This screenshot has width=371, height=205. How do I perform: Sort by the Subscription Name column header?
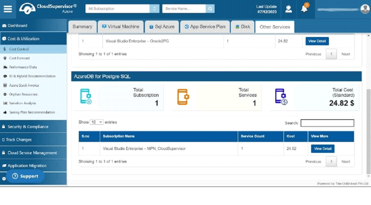169,136
